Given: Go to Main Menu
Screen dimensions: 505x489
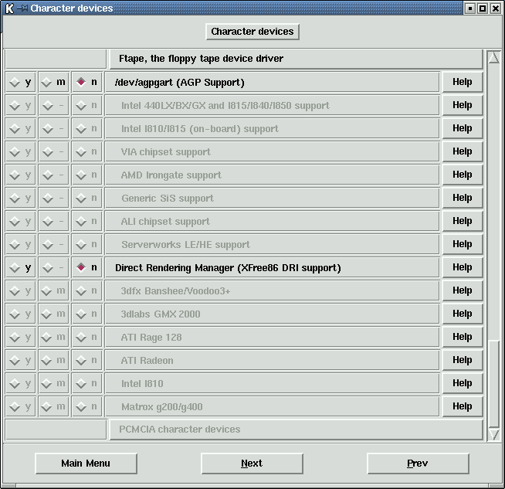Looking at the screenshot, I should [x=86, y=464].
